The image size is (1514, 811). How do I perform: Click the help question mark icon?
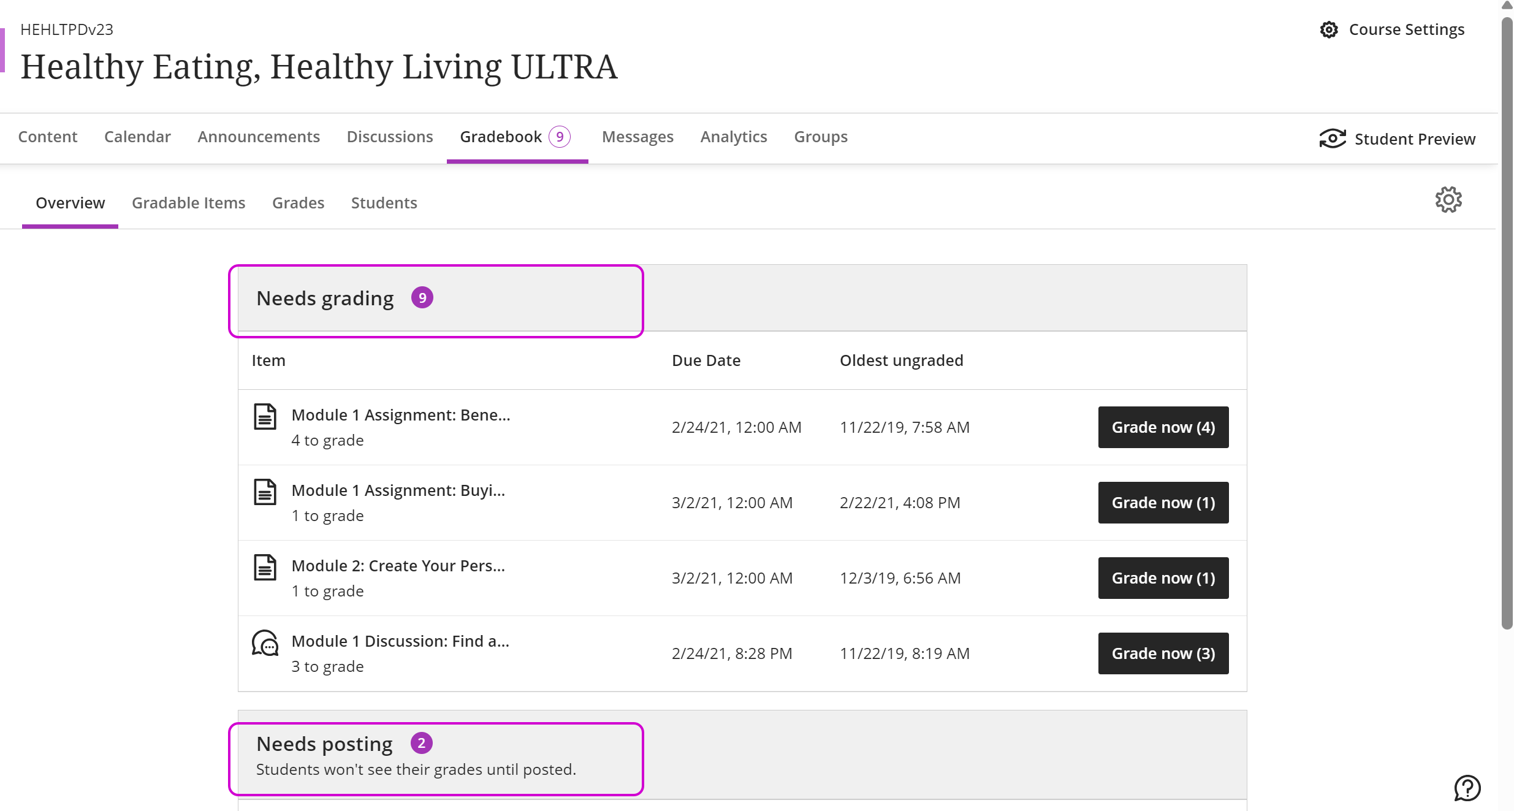pos(1467,788)
